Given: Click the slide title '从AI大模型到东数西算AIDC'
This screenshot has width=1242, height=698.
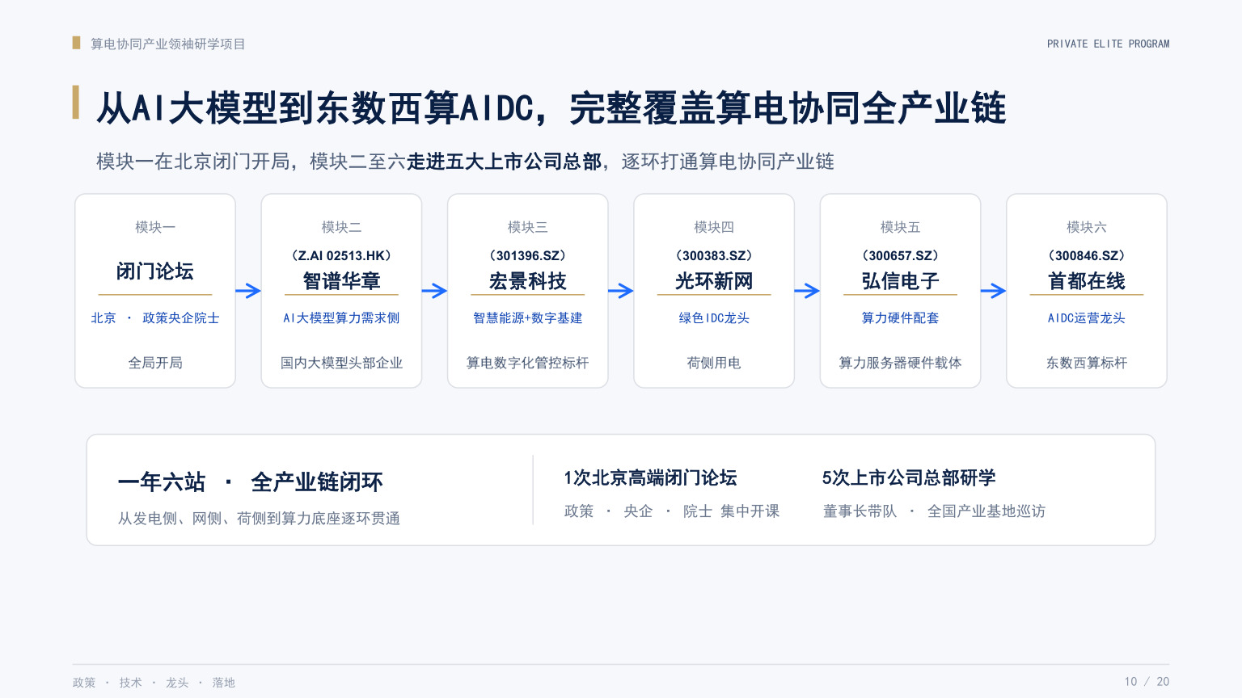Looking at the screenshot, I should [x=315, y=108].
